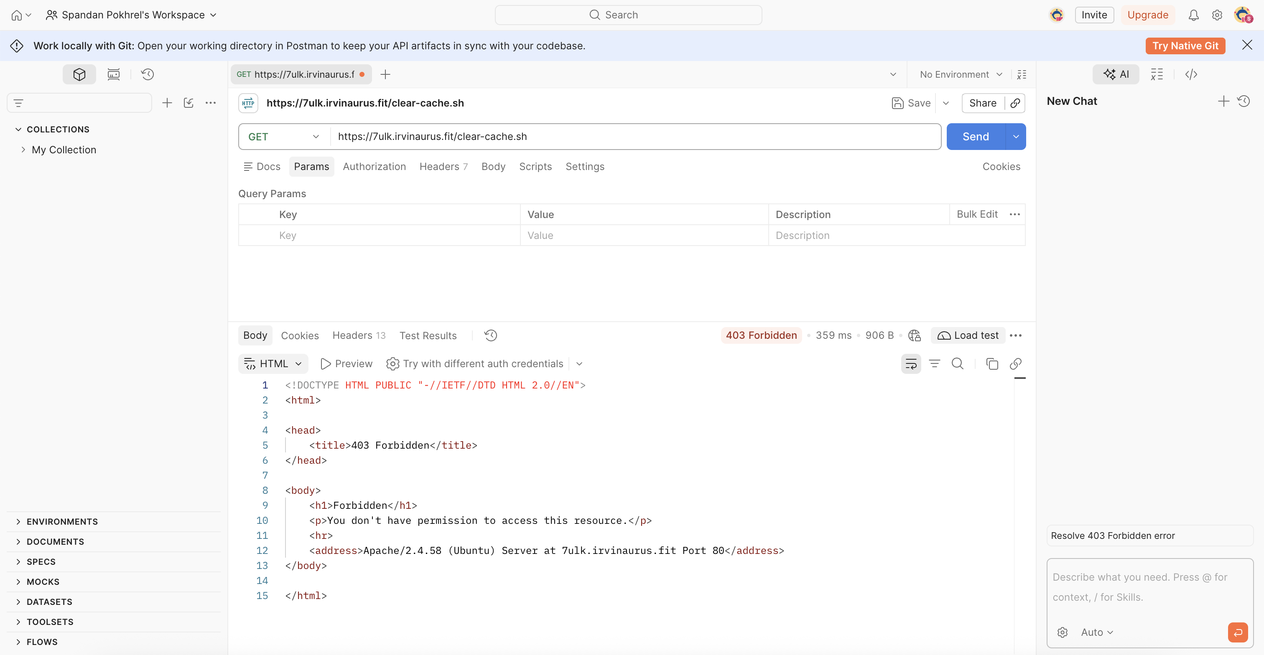The image size is (1264, 655).
Task: Click the AI chat prompt text area
Action: (1149, 587)
